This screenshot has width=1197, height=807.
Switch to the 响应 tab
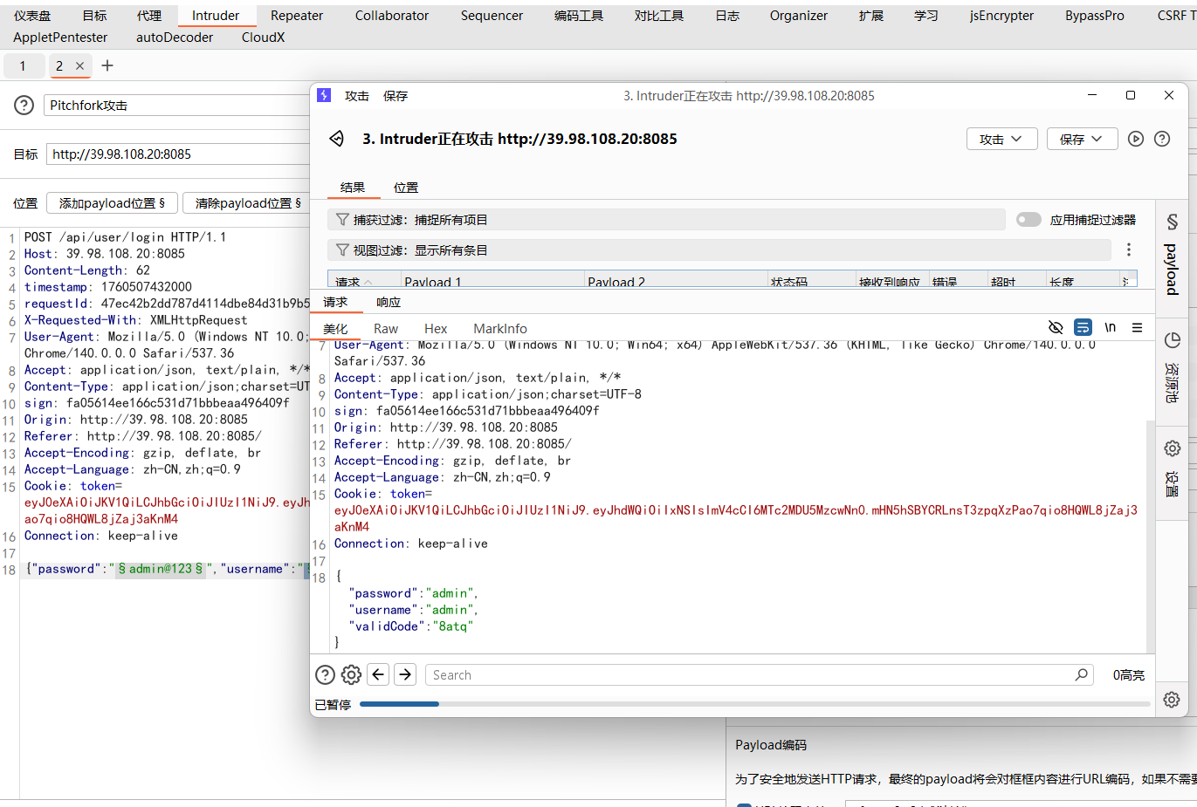click(389, 302)
